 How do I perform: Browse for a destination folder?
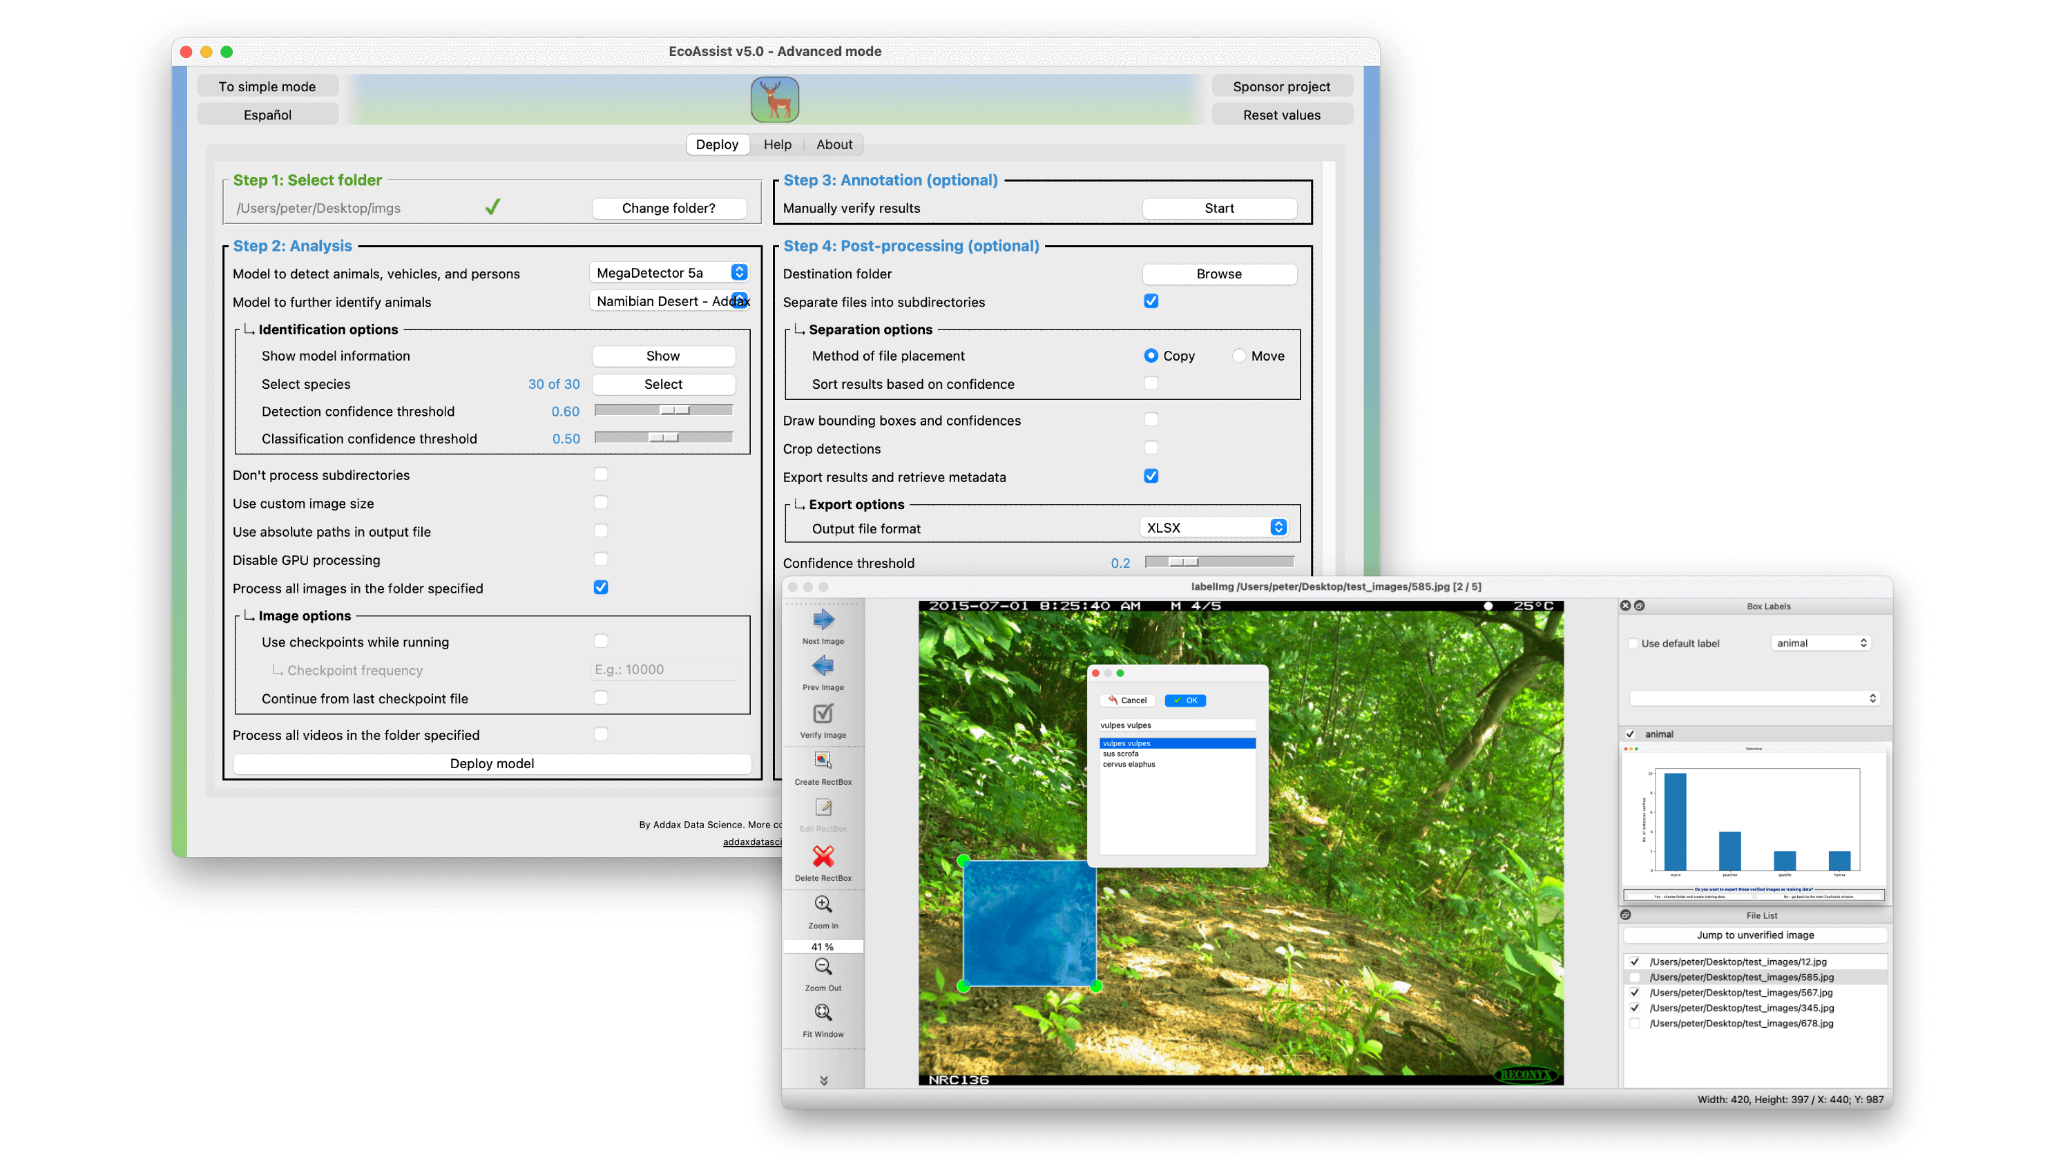click(x=1220, y=274)
